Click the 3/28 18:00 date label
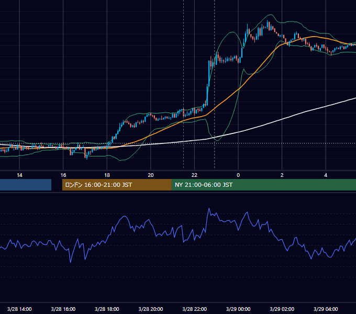This screenshot has width=356, height=314. tap(107, 309)
